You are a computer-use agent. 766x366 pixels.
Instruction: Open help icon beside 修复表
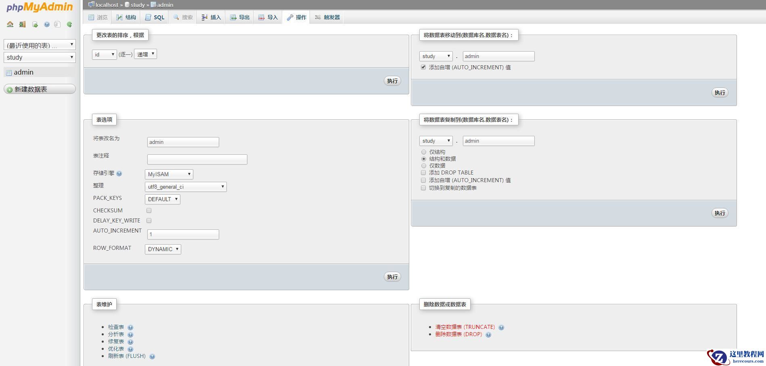point(130,342)
